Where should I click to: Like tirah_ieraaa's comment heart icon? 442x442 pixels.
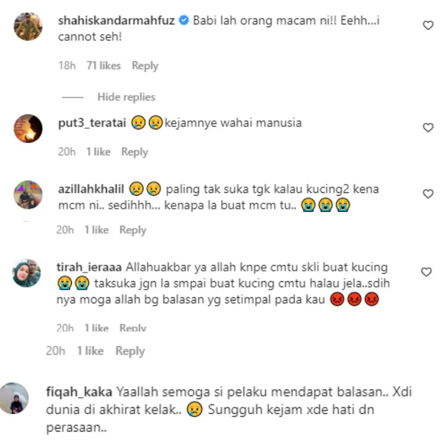tap(426, 272)
